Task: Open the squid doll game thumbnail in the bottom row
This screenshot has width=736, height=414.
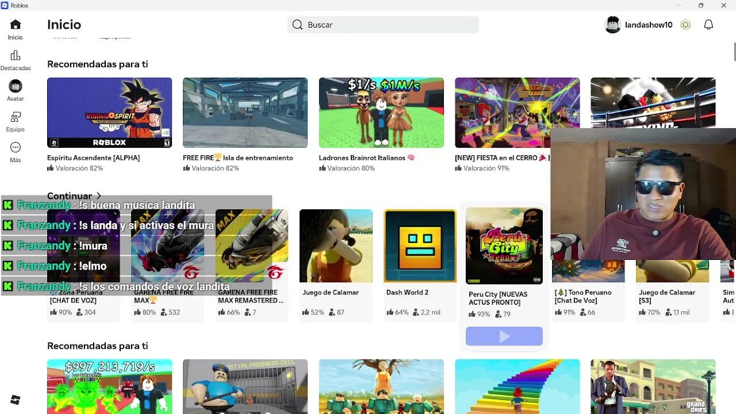Action: pyautogui.click(x=381, y=386)
